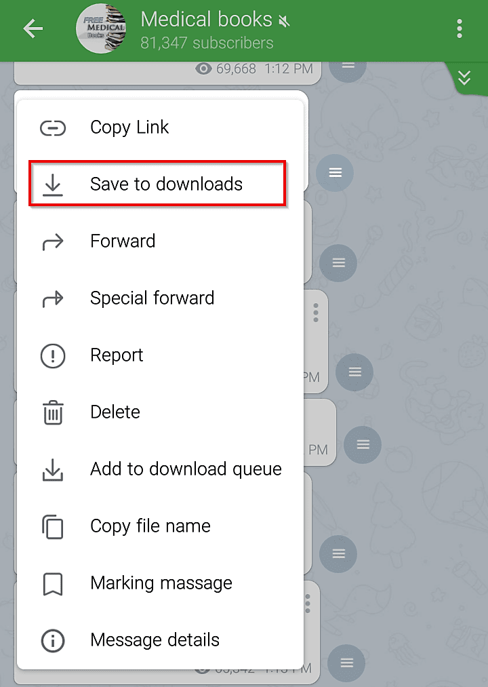Select Forward in the context menu
Image resolution: width=488 pixels, height=687 pixels.
pos(161,241)
